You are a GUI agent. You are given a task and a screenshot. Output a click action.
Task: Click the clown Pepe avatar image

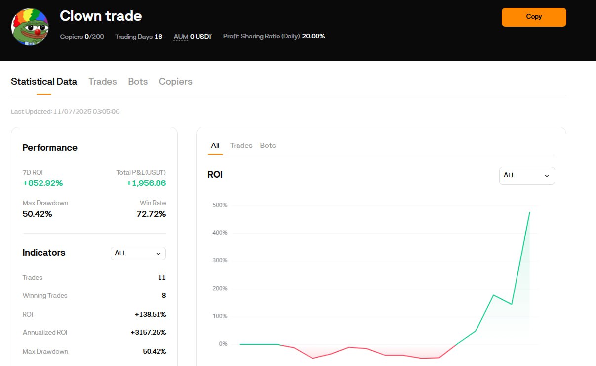(x=30, y=27)
